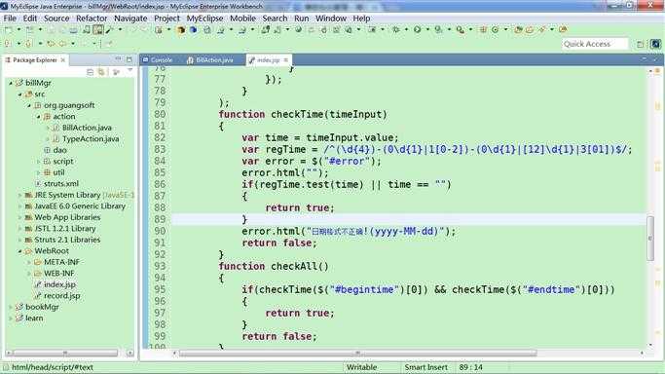Switch to the BillAction.java editor tab
This screenshot has width=665, height=374.
point(210,60)
